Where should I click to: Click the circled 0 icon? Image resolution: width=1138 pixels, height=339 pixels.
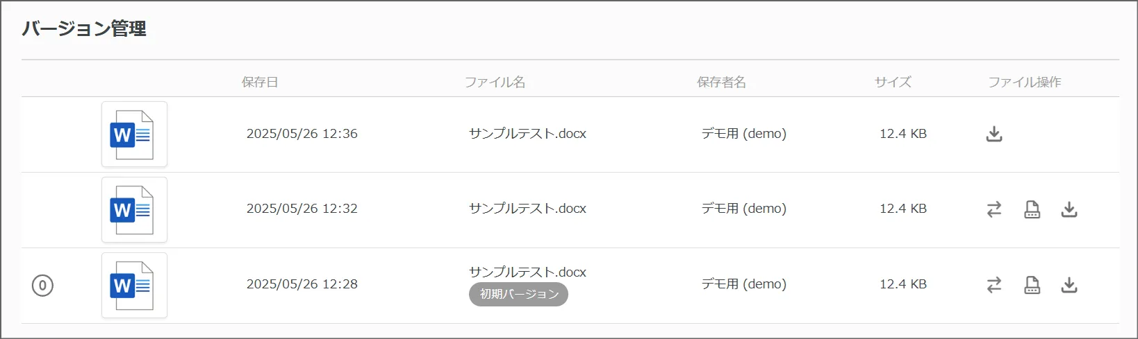[x=42, y=285]
